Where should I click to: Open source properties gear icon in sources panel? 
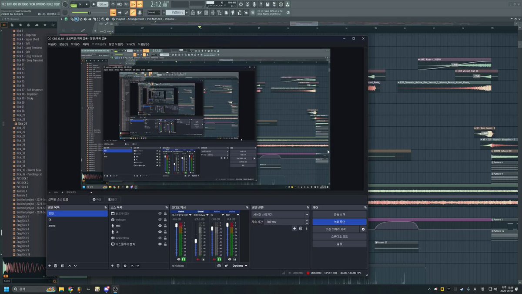click(x=125, y=266)
